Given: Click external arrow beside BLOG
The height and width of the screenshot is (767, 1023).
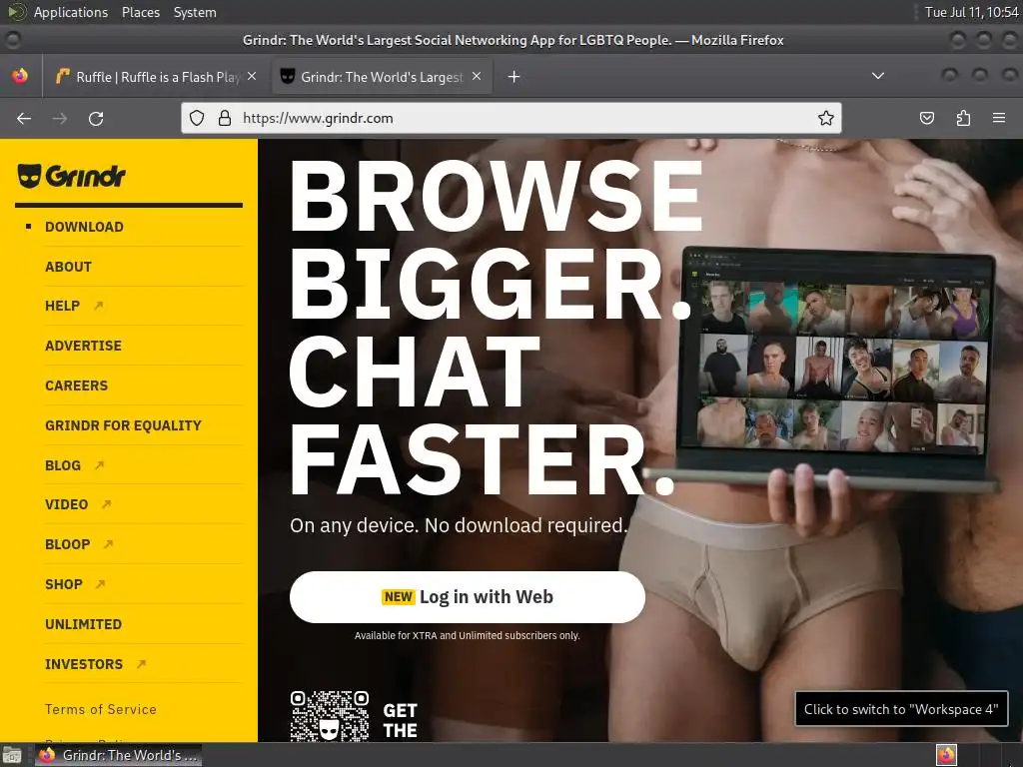Looking at the screenshot, I should click(x=99, y=465).
